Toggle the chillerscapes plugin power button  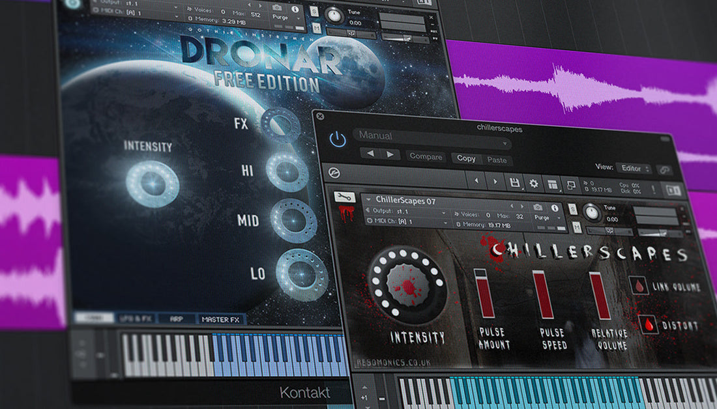[338, 139]
